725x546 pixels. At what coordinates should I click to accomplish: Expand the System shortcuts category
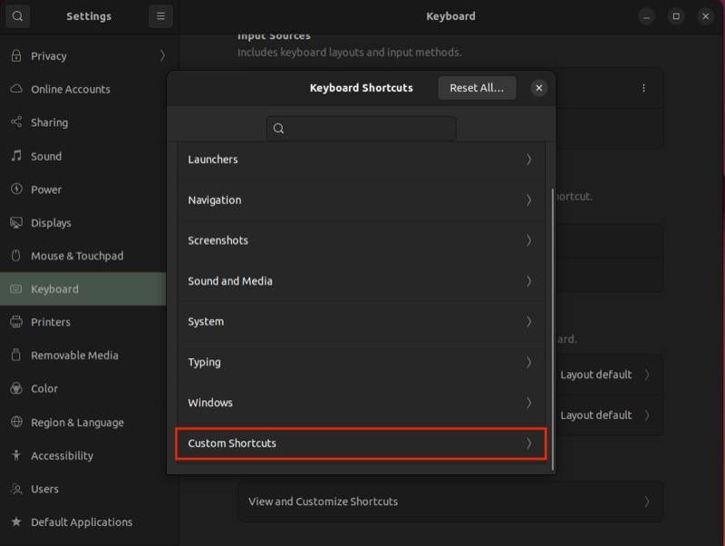pos(361,321)
